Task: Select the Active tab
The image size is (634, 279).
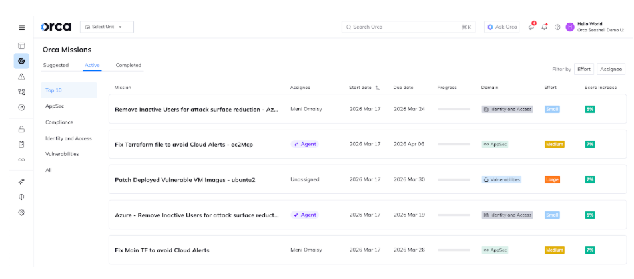Action: click(x=92, y=65)
